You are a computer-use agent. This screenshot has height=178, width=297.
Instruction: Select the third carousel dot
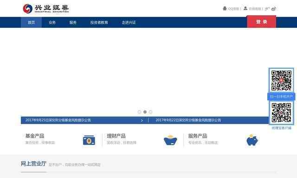pyautogui.click(x=150, y=112)
